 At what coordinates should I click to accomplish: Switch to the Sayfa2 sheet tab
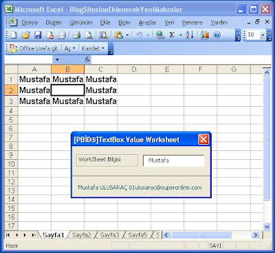[82, 235]
